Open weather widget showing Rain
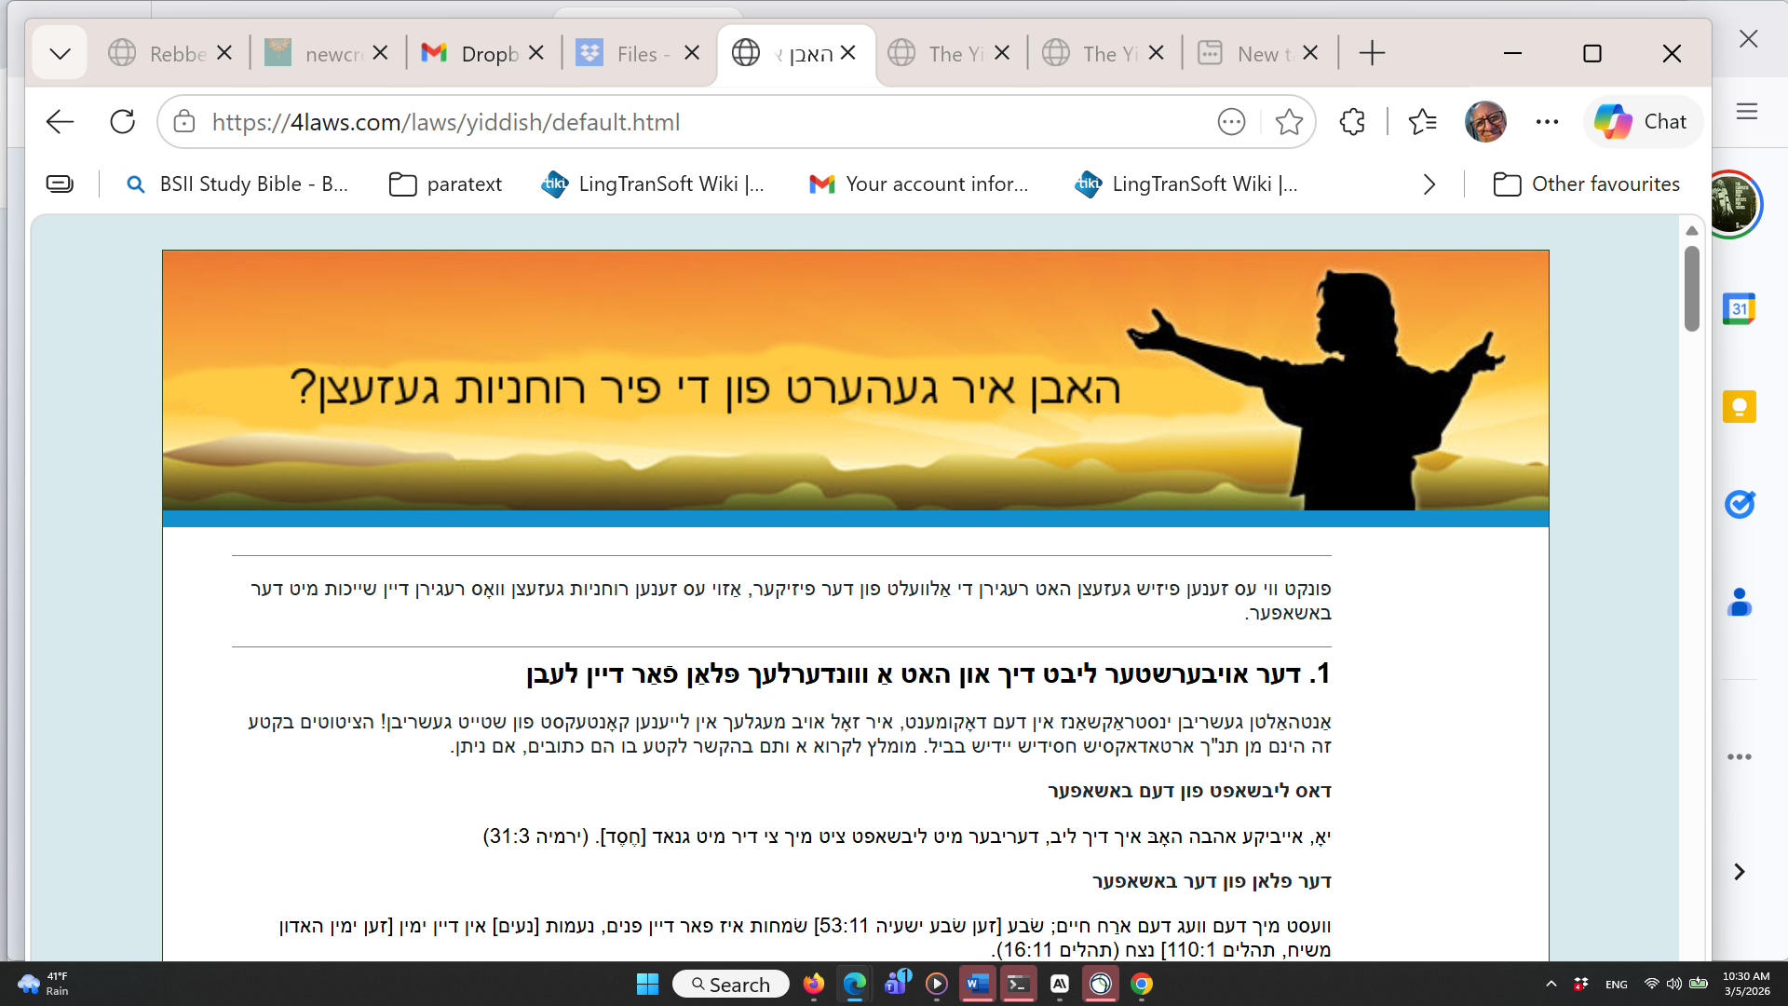 tap(43, 984)
